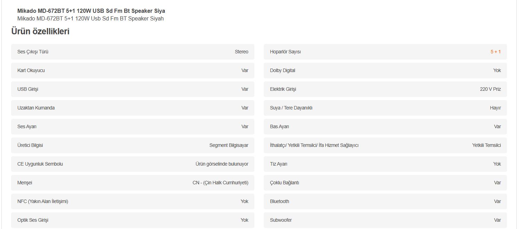Select the "Ses Çıkışı Türü" spec row
524x229 pixels.
click(133, 52)
